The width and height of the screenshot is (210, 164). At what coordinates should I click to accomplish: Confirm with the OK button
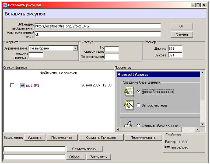[x=182, y=26]
